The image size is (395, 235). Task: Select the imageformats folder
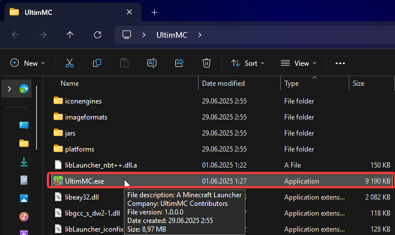[86, 117]
